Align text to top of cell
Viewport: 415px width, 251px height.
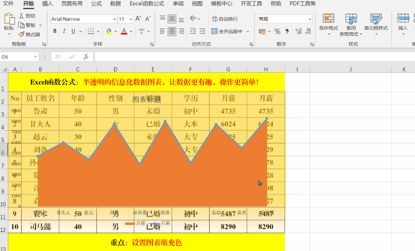click(163, 19)
